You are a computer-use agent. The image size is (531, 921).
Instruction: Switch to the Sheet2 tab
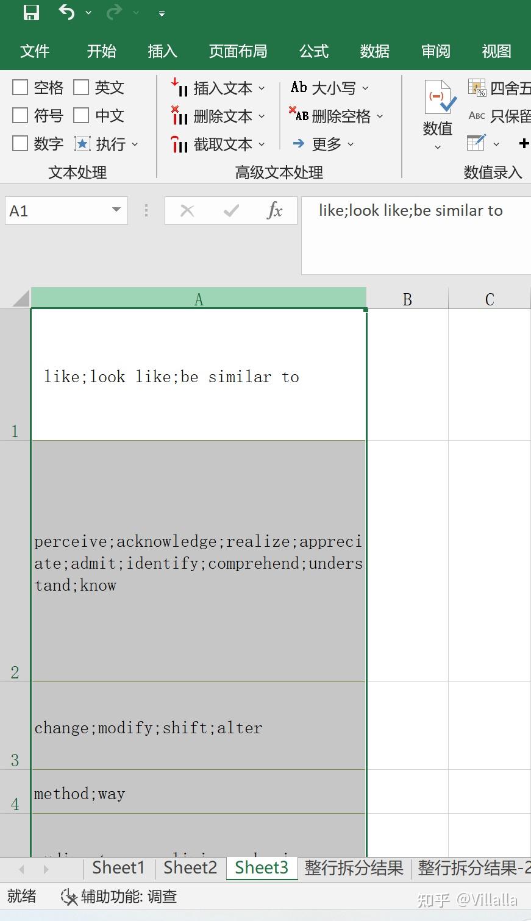point(190,867)
